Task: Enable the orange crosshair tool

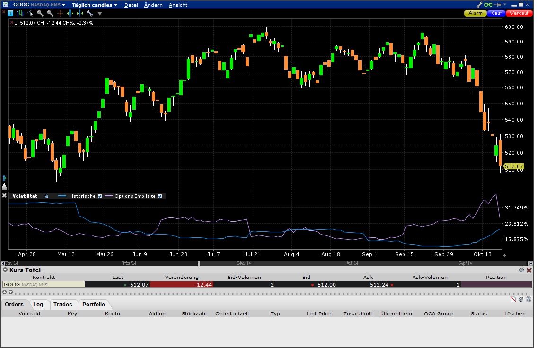Action: [60, 13]
